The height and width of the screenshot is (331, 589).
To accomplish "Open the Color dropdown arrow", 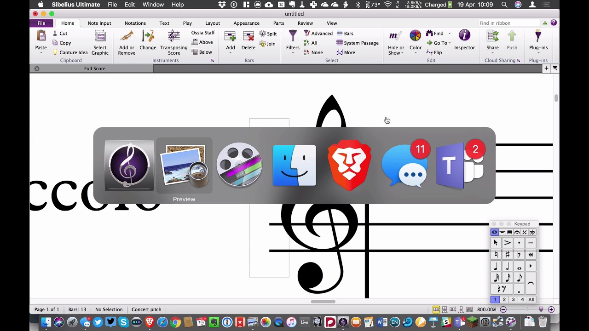I will pyautogui.click(x=415, y=53).
